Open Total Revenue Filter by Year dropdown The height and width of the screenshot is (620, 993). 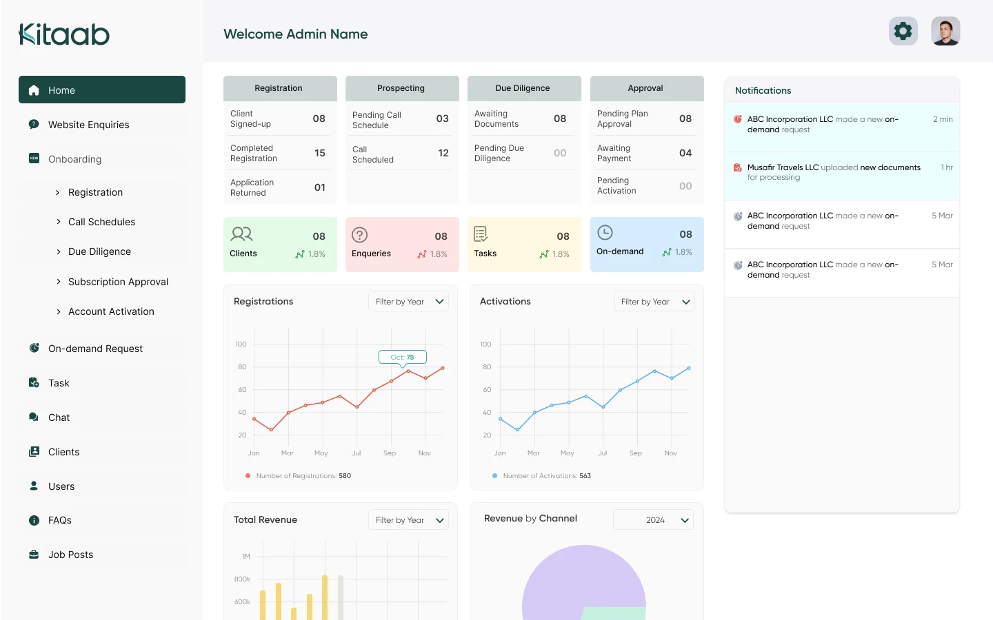[x=408, y=519]
